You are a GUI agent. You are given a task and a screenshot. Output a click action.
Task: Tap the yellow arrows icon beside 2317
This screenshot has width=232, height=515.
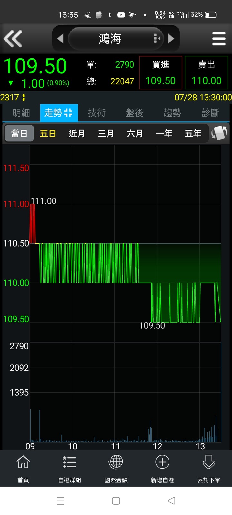click(x=24, y=98)
